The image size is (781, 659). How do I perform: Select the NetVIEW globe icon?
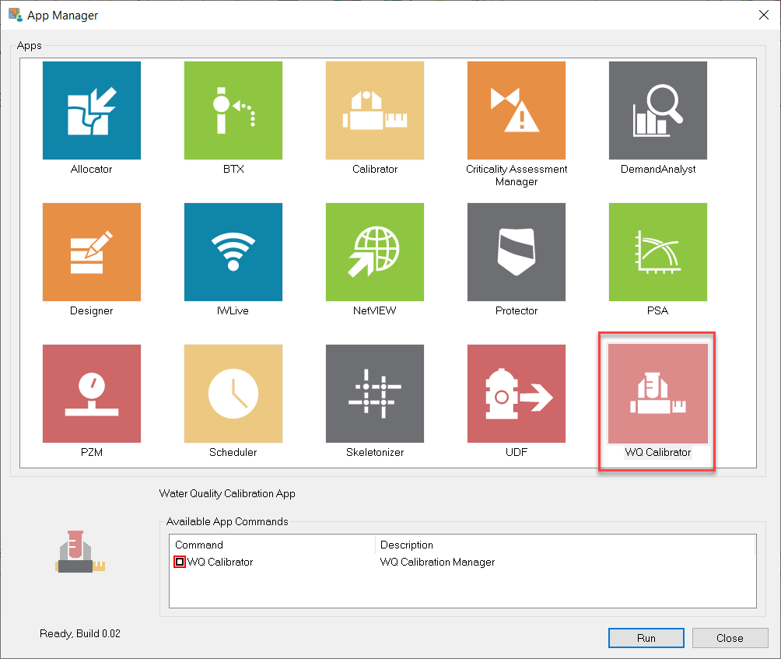pyautogui.click(x=375, y=252)
